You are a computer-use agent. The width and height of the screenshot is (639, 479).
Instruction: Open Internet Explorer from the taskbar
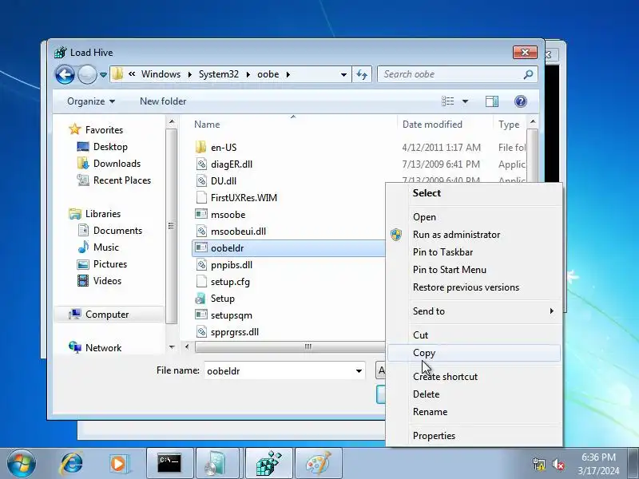click(71, 463)
